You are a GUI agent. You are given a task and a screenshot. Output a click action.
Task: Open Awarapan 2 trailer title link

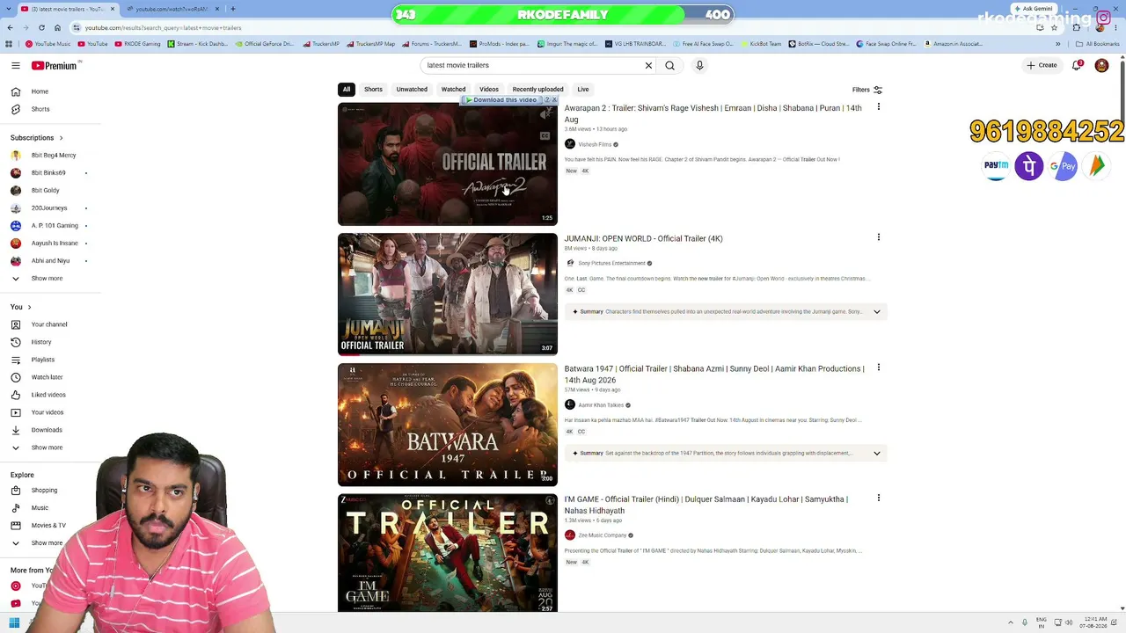713,113
